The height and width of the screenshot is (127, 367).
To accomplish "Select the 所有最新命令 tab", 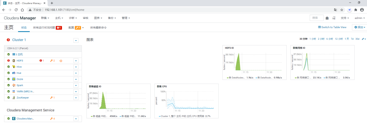I will pos(98,28).
